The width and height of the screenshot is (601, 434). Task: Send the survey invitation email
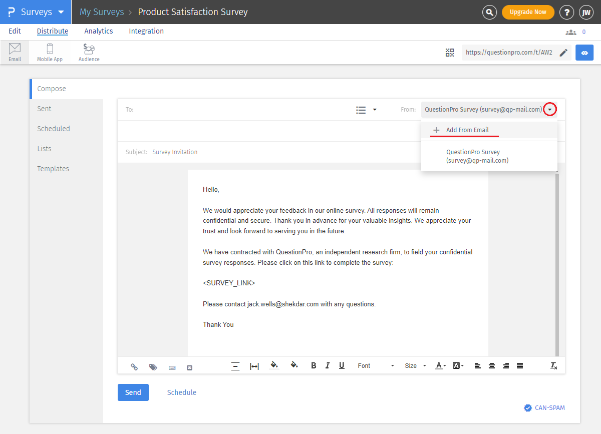(133, 392)
